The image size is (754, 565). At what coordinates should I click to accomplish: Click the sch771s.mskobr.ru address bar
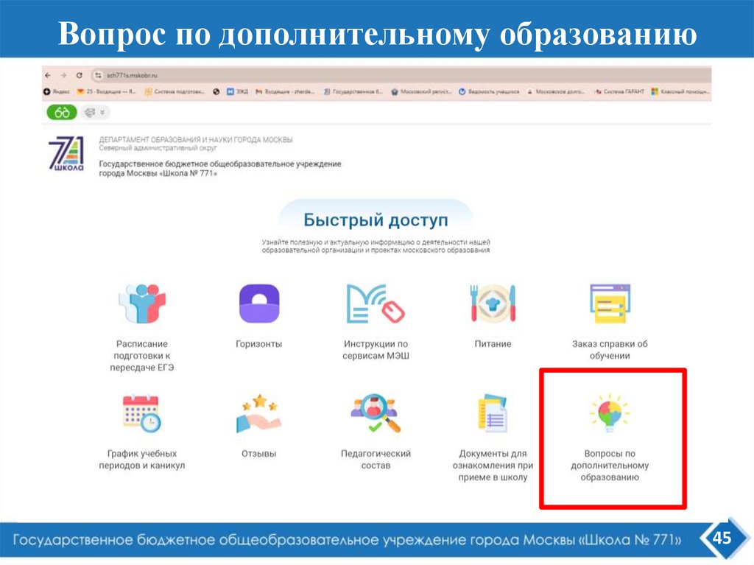[x=133, y=75]
